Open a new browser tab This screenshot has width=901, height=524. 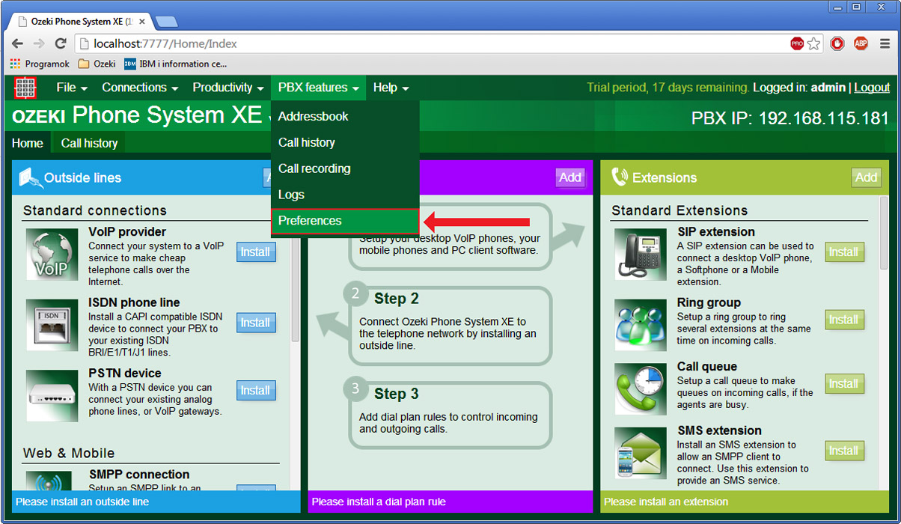pos(165,22)
